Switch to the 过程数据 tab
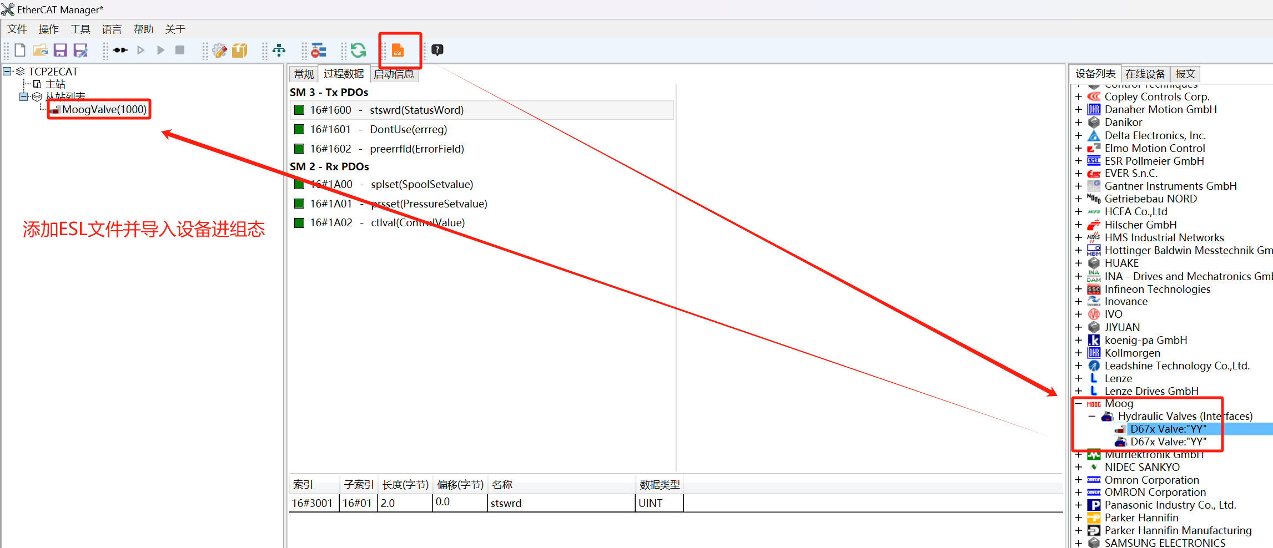Viewport: 1273px width, 548px height. click(344, 74)
